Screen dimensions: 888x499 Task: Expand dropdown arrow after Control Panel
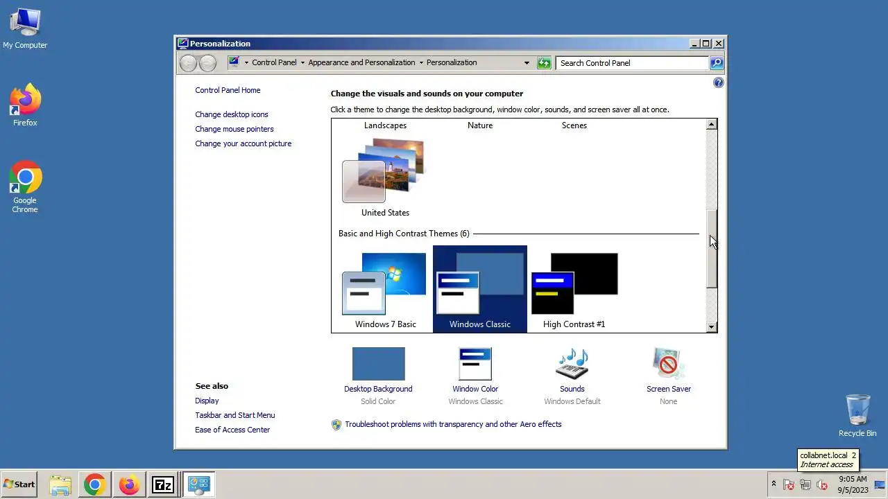pos(302,62)
